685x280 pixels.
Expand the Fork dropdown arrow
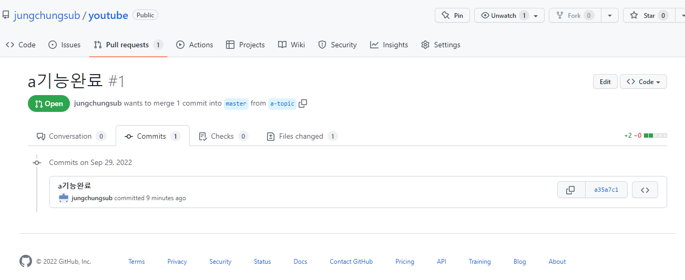coord(609,15)
